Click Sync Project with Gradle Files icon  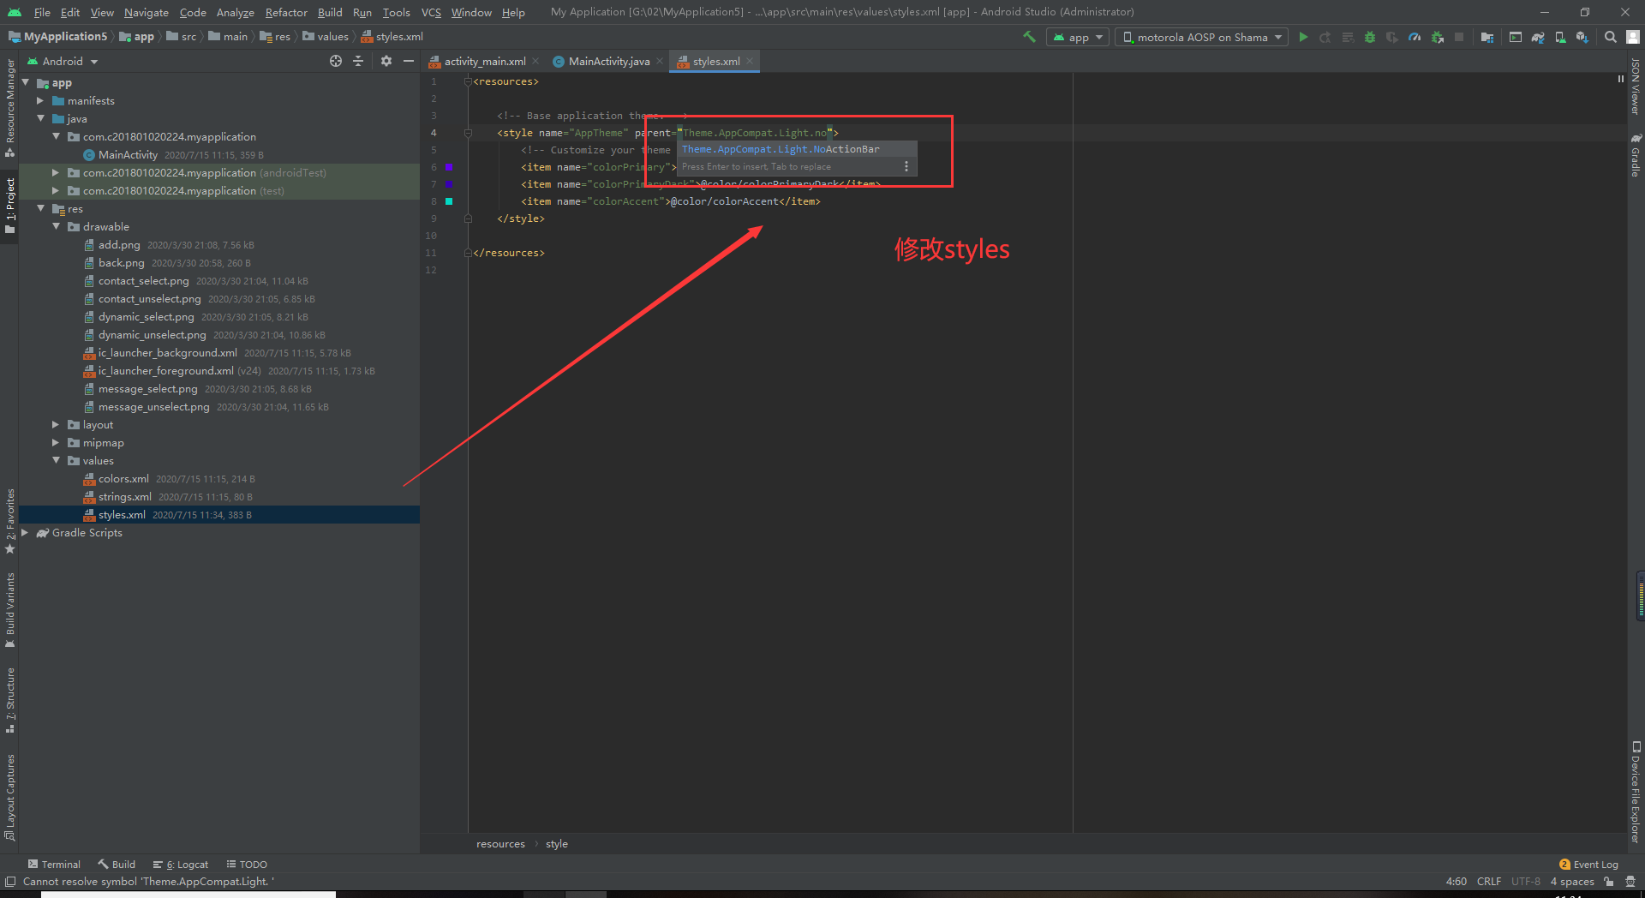tap(1538, 37)
